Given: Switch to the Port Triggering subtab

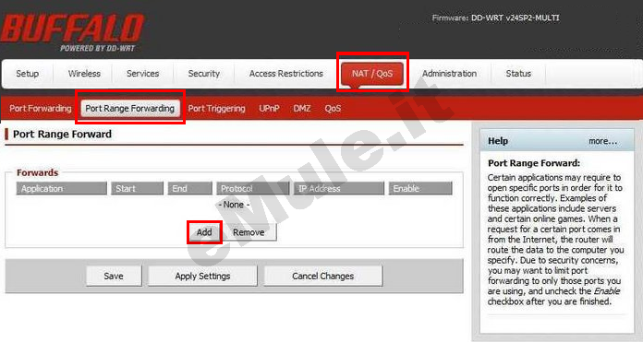Looking at the screenshot, I should pos(216,109).
